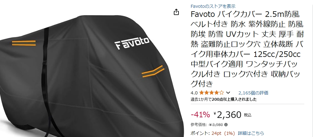Click the 税込 tax-included label
The width and height of the screenshot is (313, 137).
(x=247, y=115)
